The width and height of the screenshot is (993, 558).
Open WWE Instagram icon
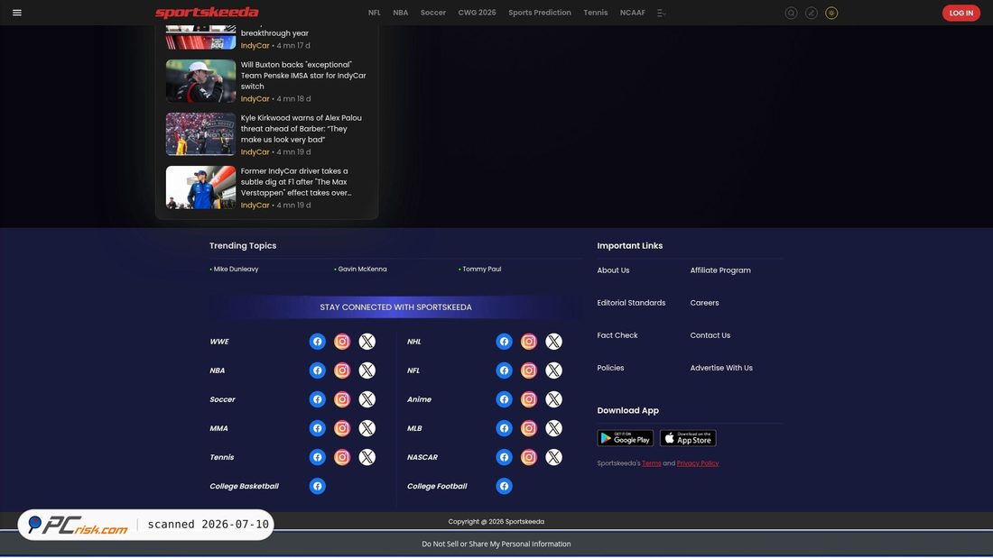(x=342, y=342)
